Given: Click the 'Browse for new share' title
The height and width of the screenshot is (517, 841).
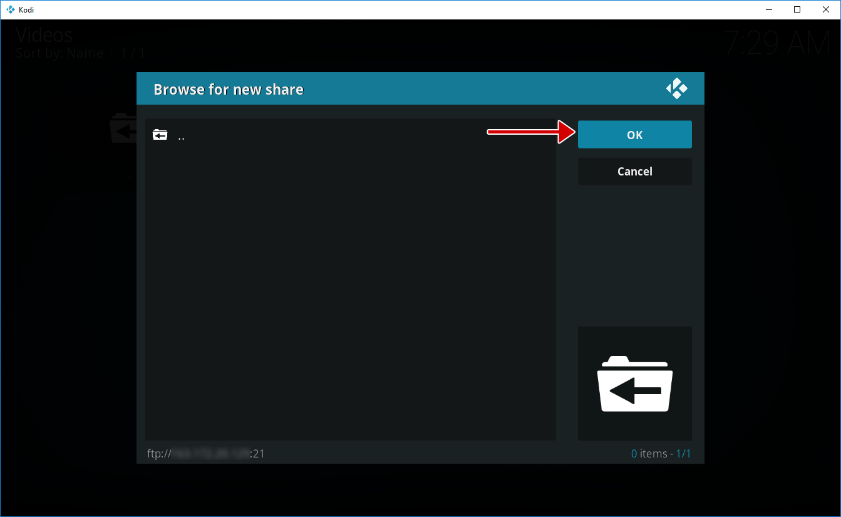Looking at the screenshot, I should pos(229,90).
